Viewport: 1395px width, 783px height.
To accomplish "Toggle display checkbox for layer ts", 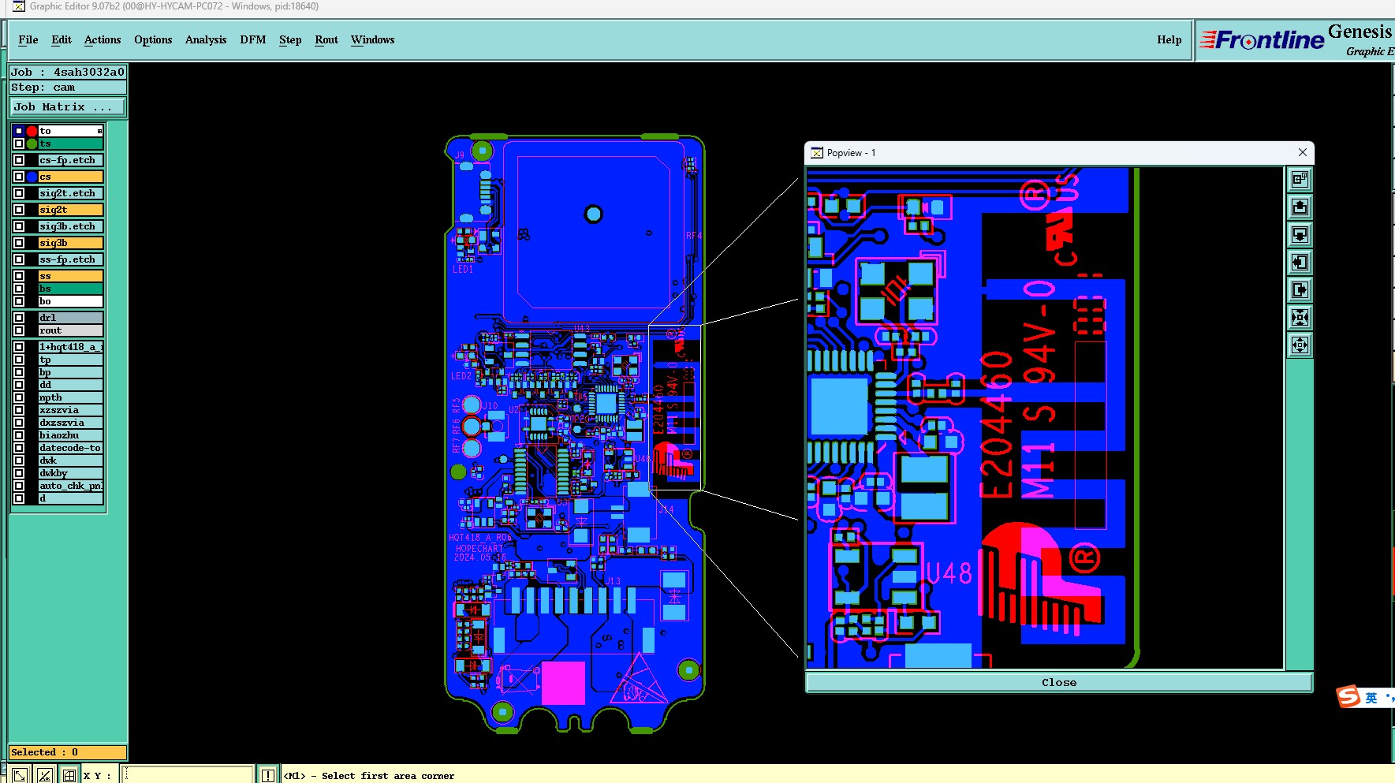I will 19,144.
